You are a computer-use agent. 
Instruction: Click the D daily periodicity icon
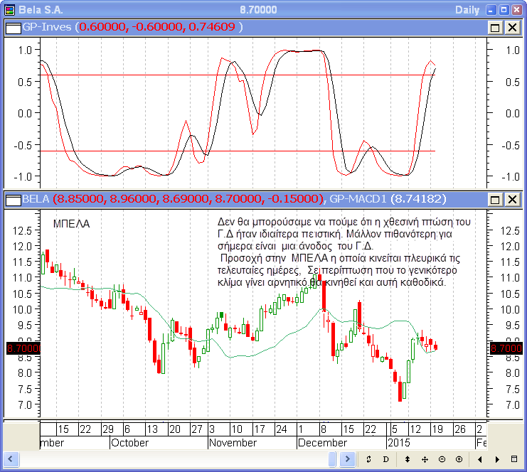click(386, 459)
